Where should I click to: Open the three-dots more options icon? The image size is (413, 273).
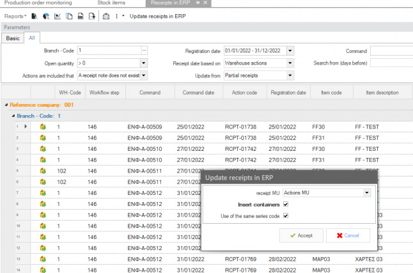click(x=116, y=17)
